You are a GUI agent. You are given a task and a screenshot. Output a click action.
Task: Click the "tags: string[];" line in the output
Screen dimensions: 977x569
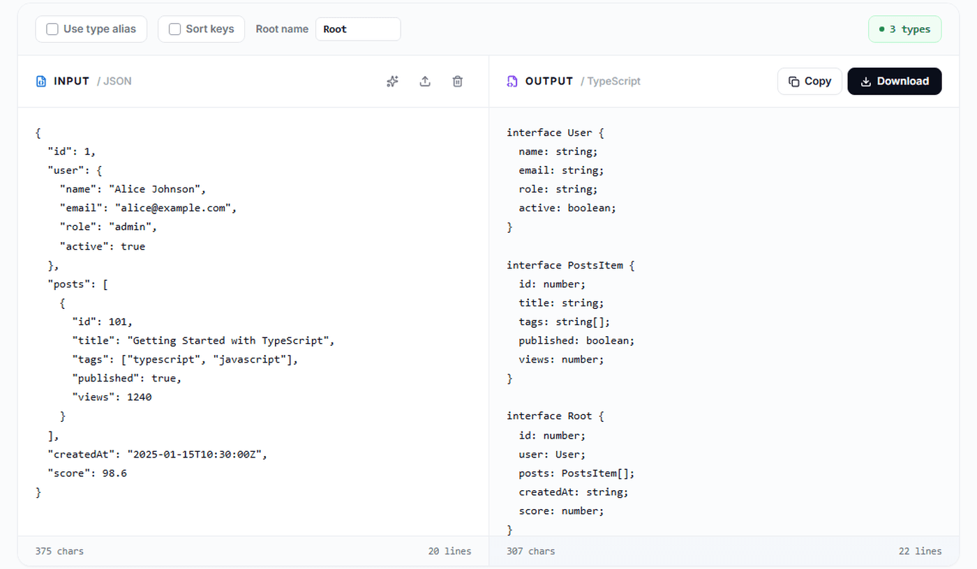click(565, 321)
